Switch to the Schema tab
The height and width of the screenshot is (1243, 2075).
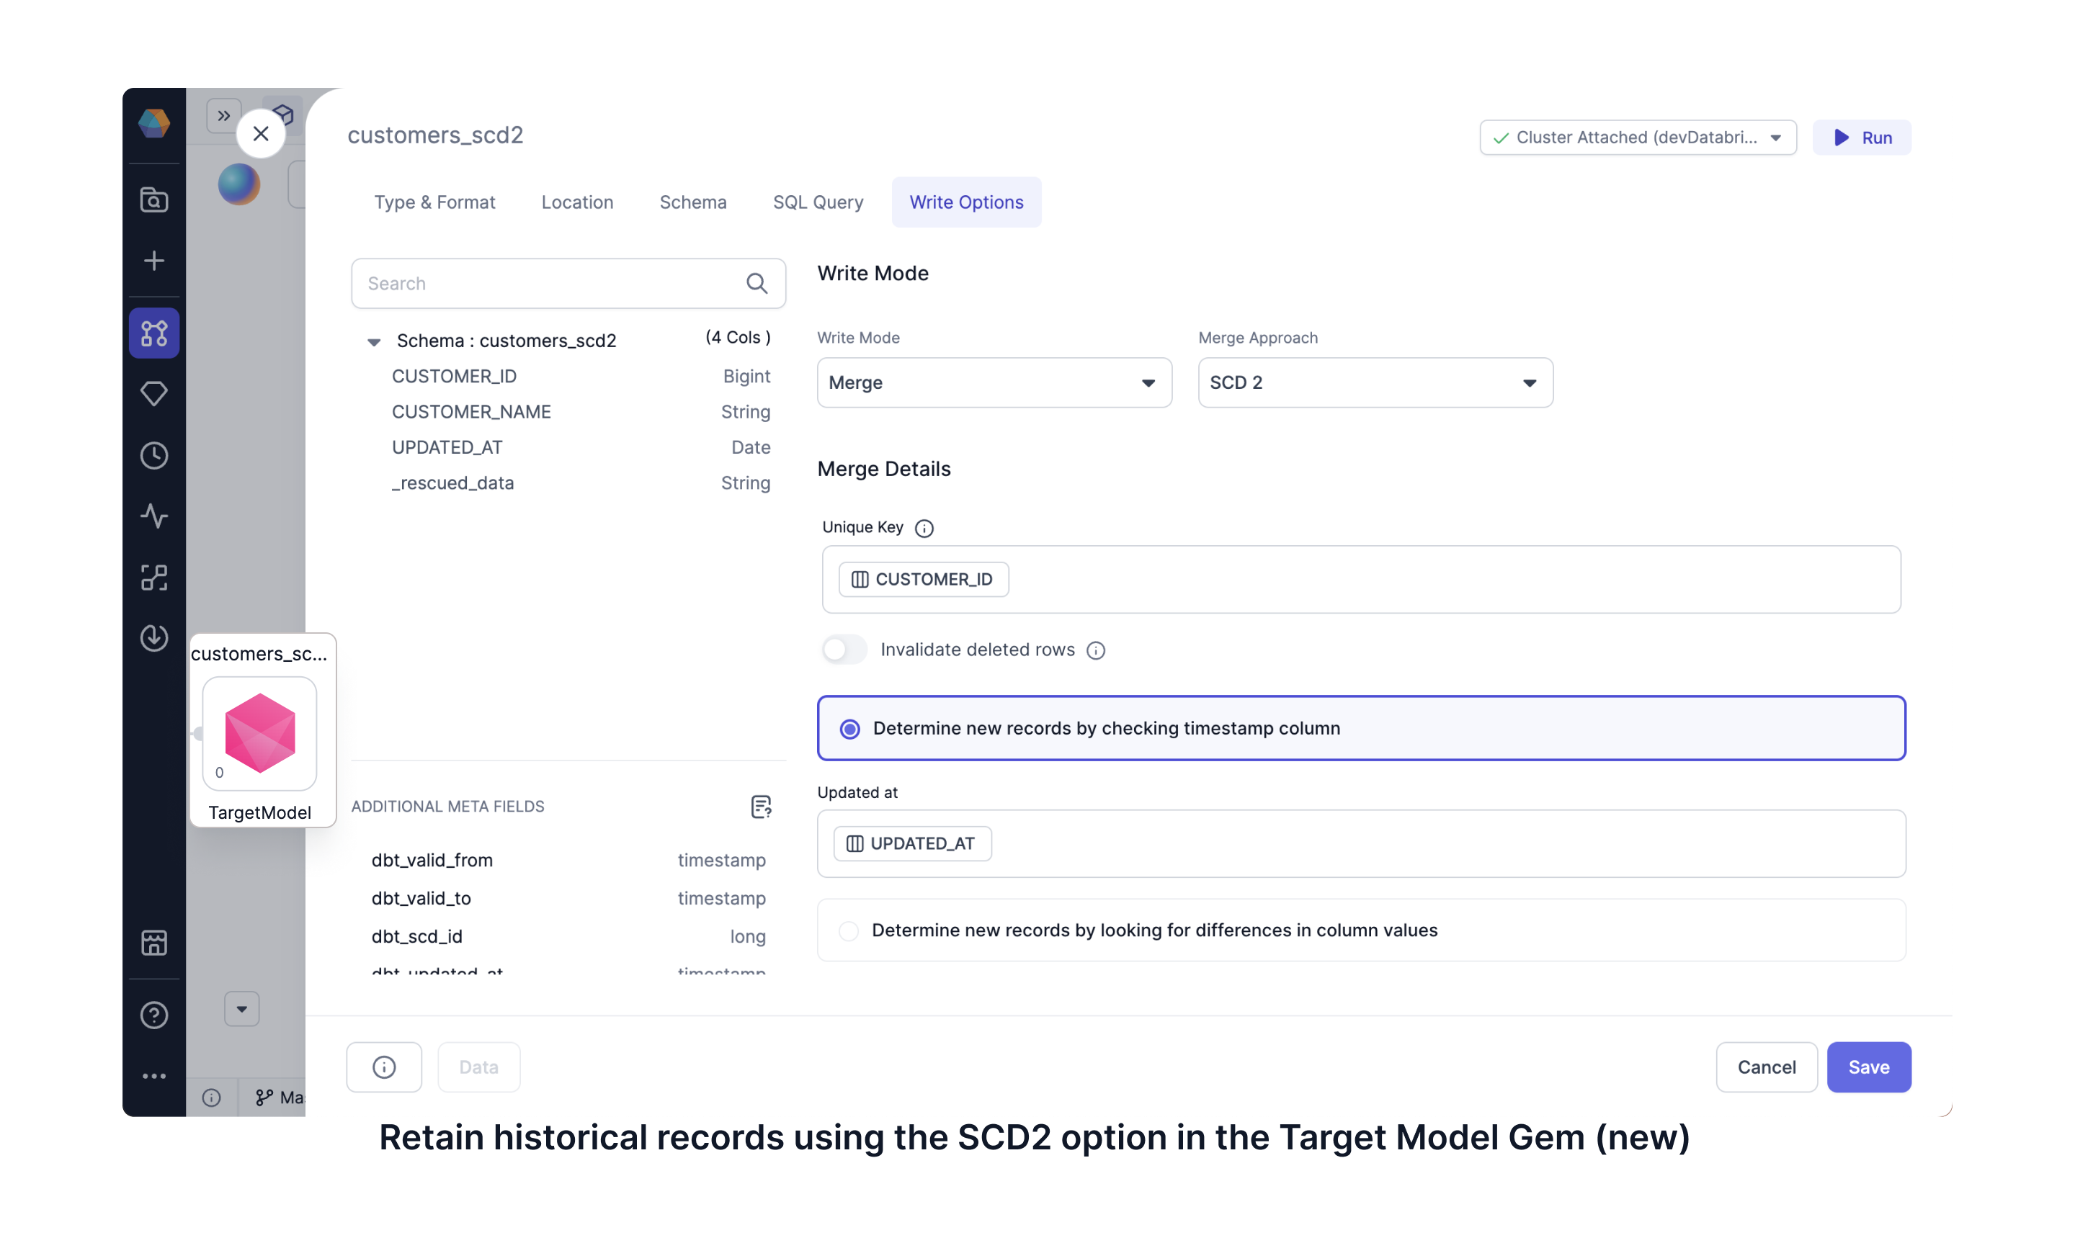pyautogui.click(x=692, y=201)
